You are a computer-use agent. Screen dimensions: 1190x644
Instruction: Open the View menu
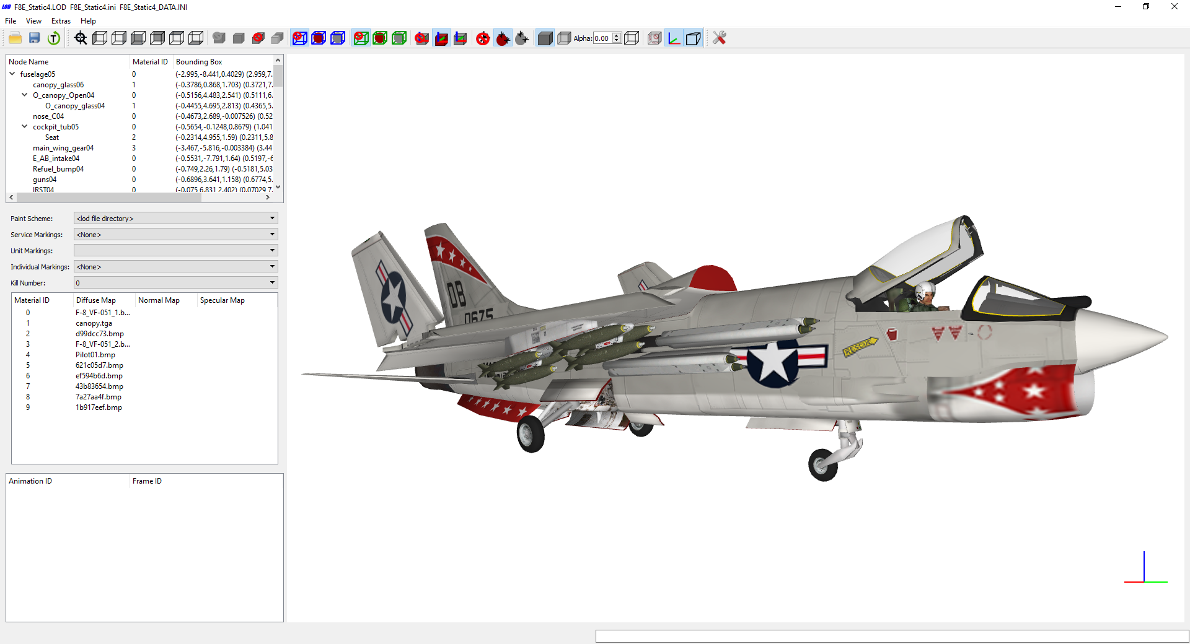tap(33, 21)
